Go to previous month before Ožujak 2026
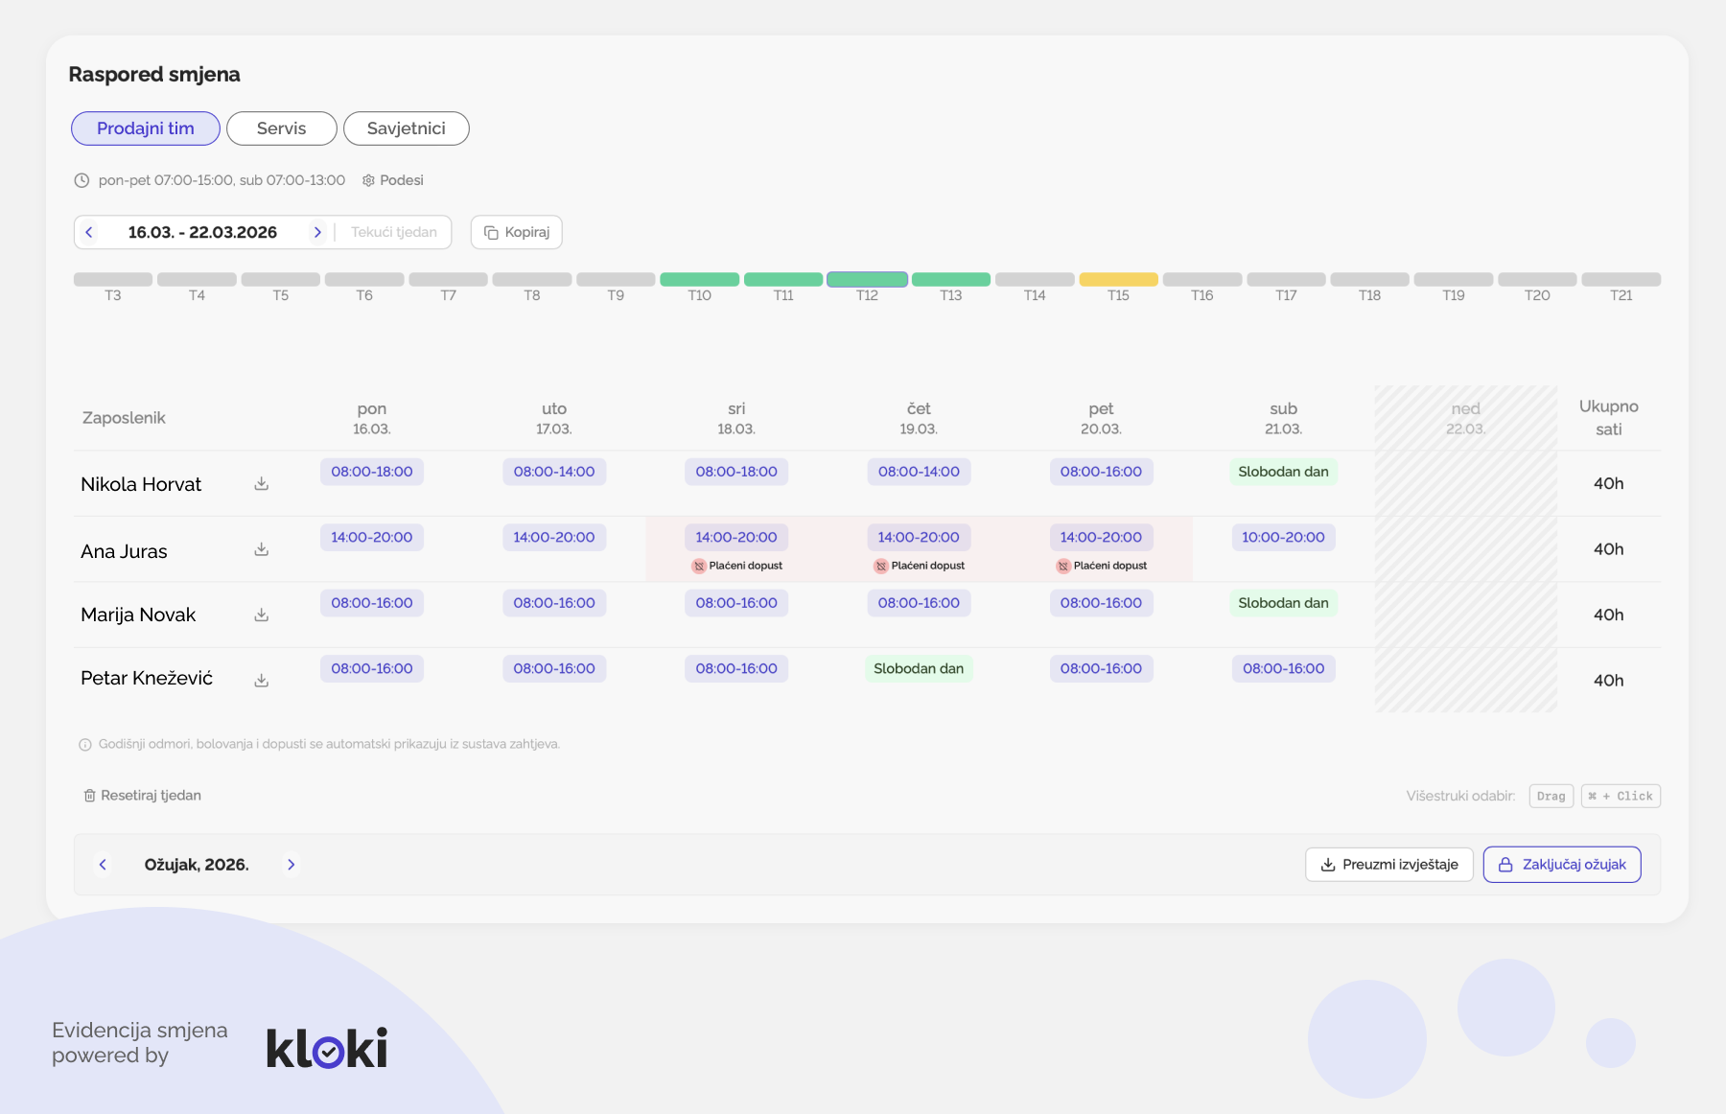Image resolution: width=1726 pixels, height=1114 pixels. 103,865
